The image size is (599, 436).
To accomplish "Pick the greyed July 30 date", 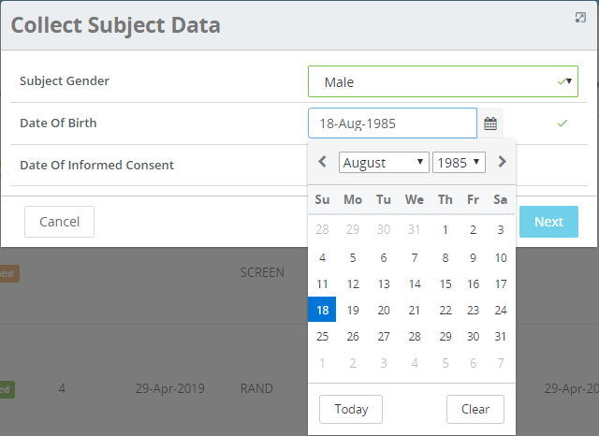I will click(384, 229).
